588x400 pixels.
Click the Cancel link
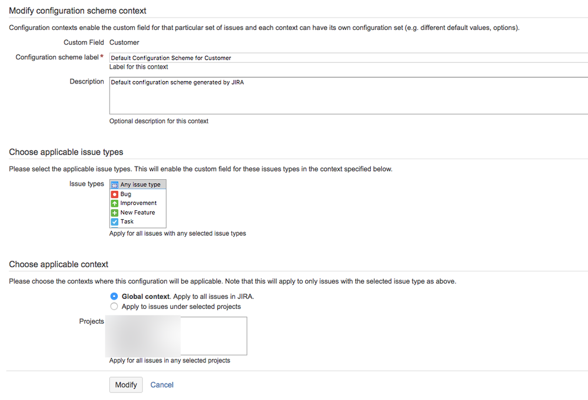162,385
